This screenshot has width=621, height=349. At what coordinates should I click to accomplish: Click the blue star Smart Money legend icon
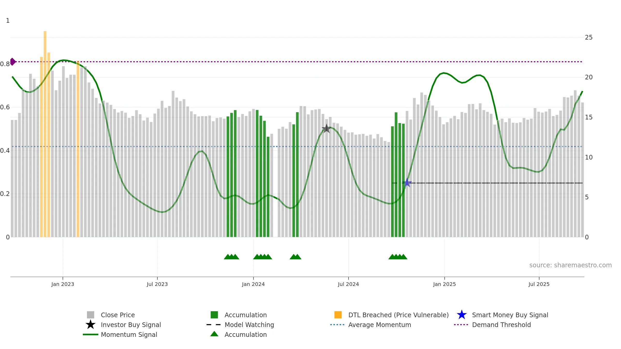coord(462,315)
